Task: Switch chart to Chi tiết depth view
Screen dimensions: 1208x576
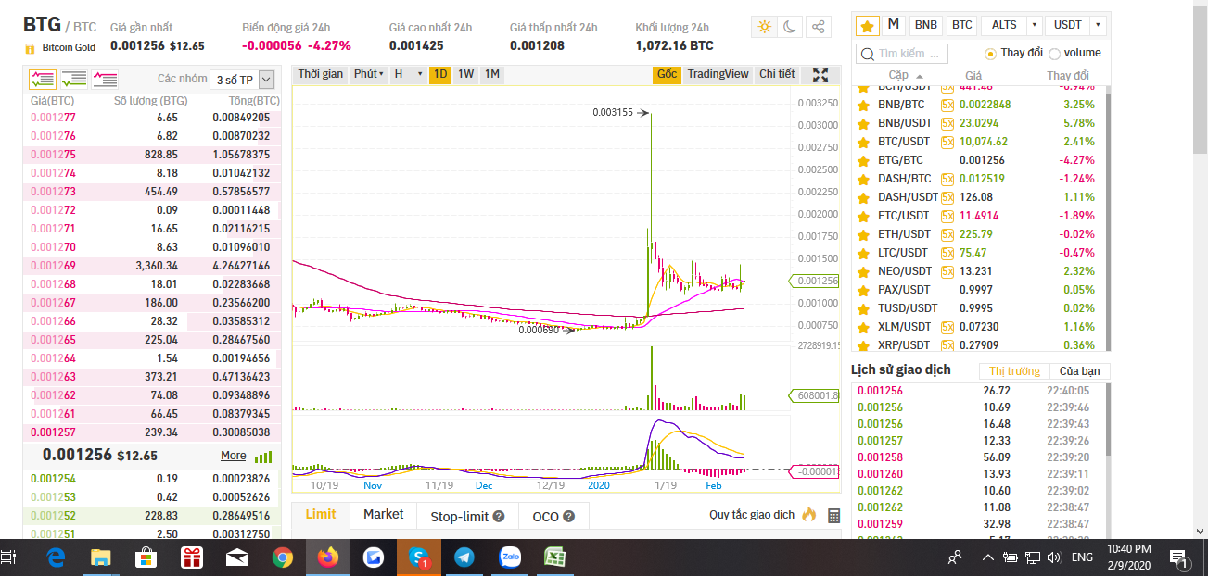Action: pyautogui.click(x=777, y=74)
